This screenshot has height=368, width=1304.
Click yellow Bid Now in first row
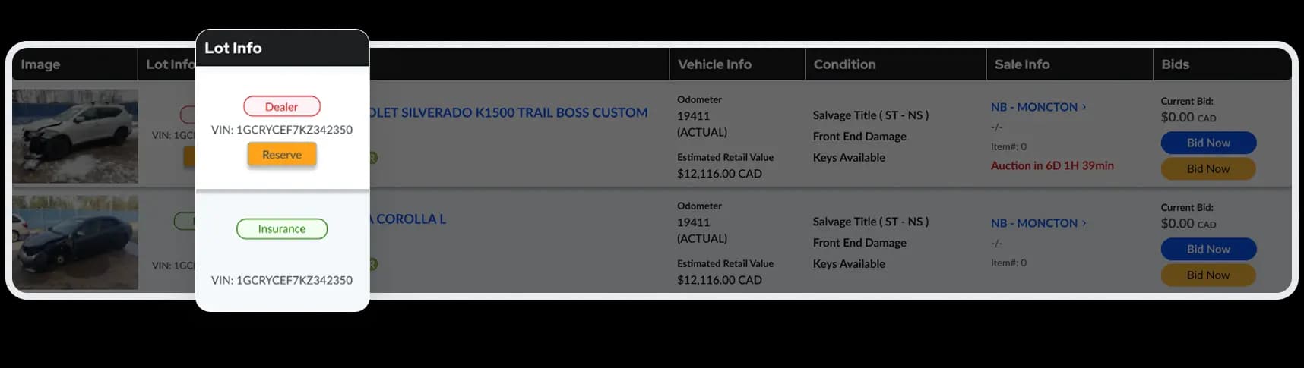coord(1208,168)
